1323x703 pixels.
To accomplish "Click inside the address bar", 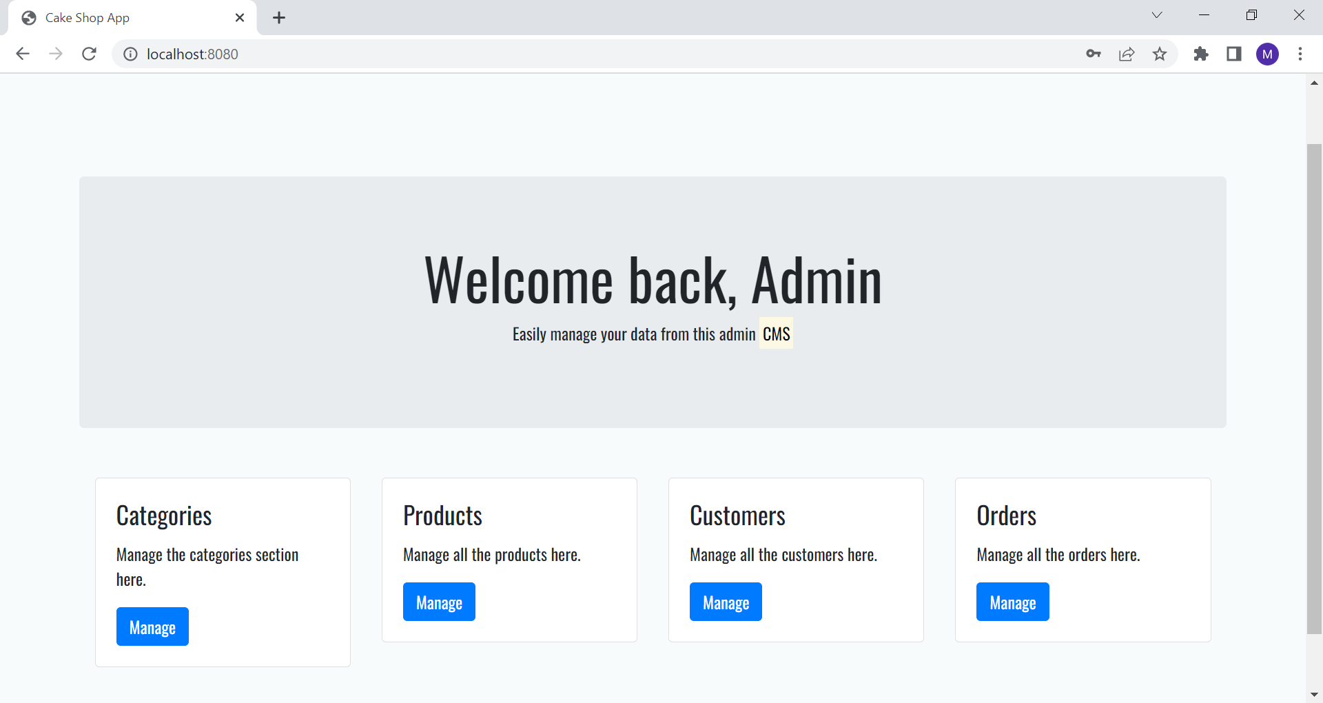I will click(x=482, y=54).
